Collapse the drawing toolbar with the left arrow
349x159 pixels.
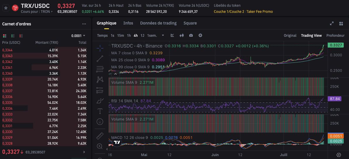[107, 149]
